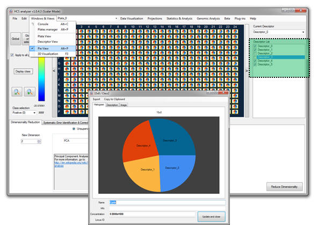
Task: Select the well at row I column 16
Action: pyautogui.click(x=176, y=74)
